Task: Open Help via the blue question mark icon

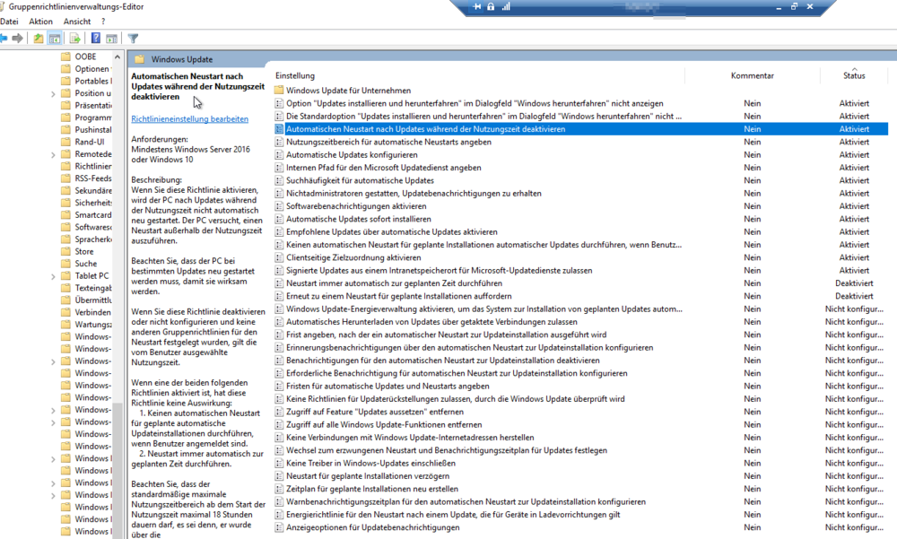Action: point(95,39)
